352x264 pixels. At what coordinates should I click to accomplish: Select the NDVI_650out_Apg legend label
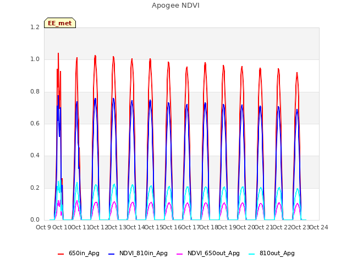pos(213,253)
